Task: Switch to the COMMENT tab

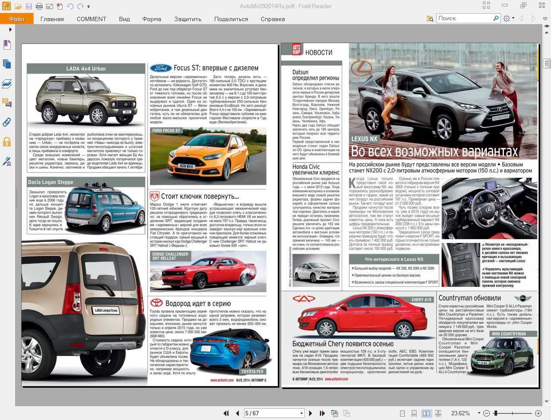Action: 91,19
